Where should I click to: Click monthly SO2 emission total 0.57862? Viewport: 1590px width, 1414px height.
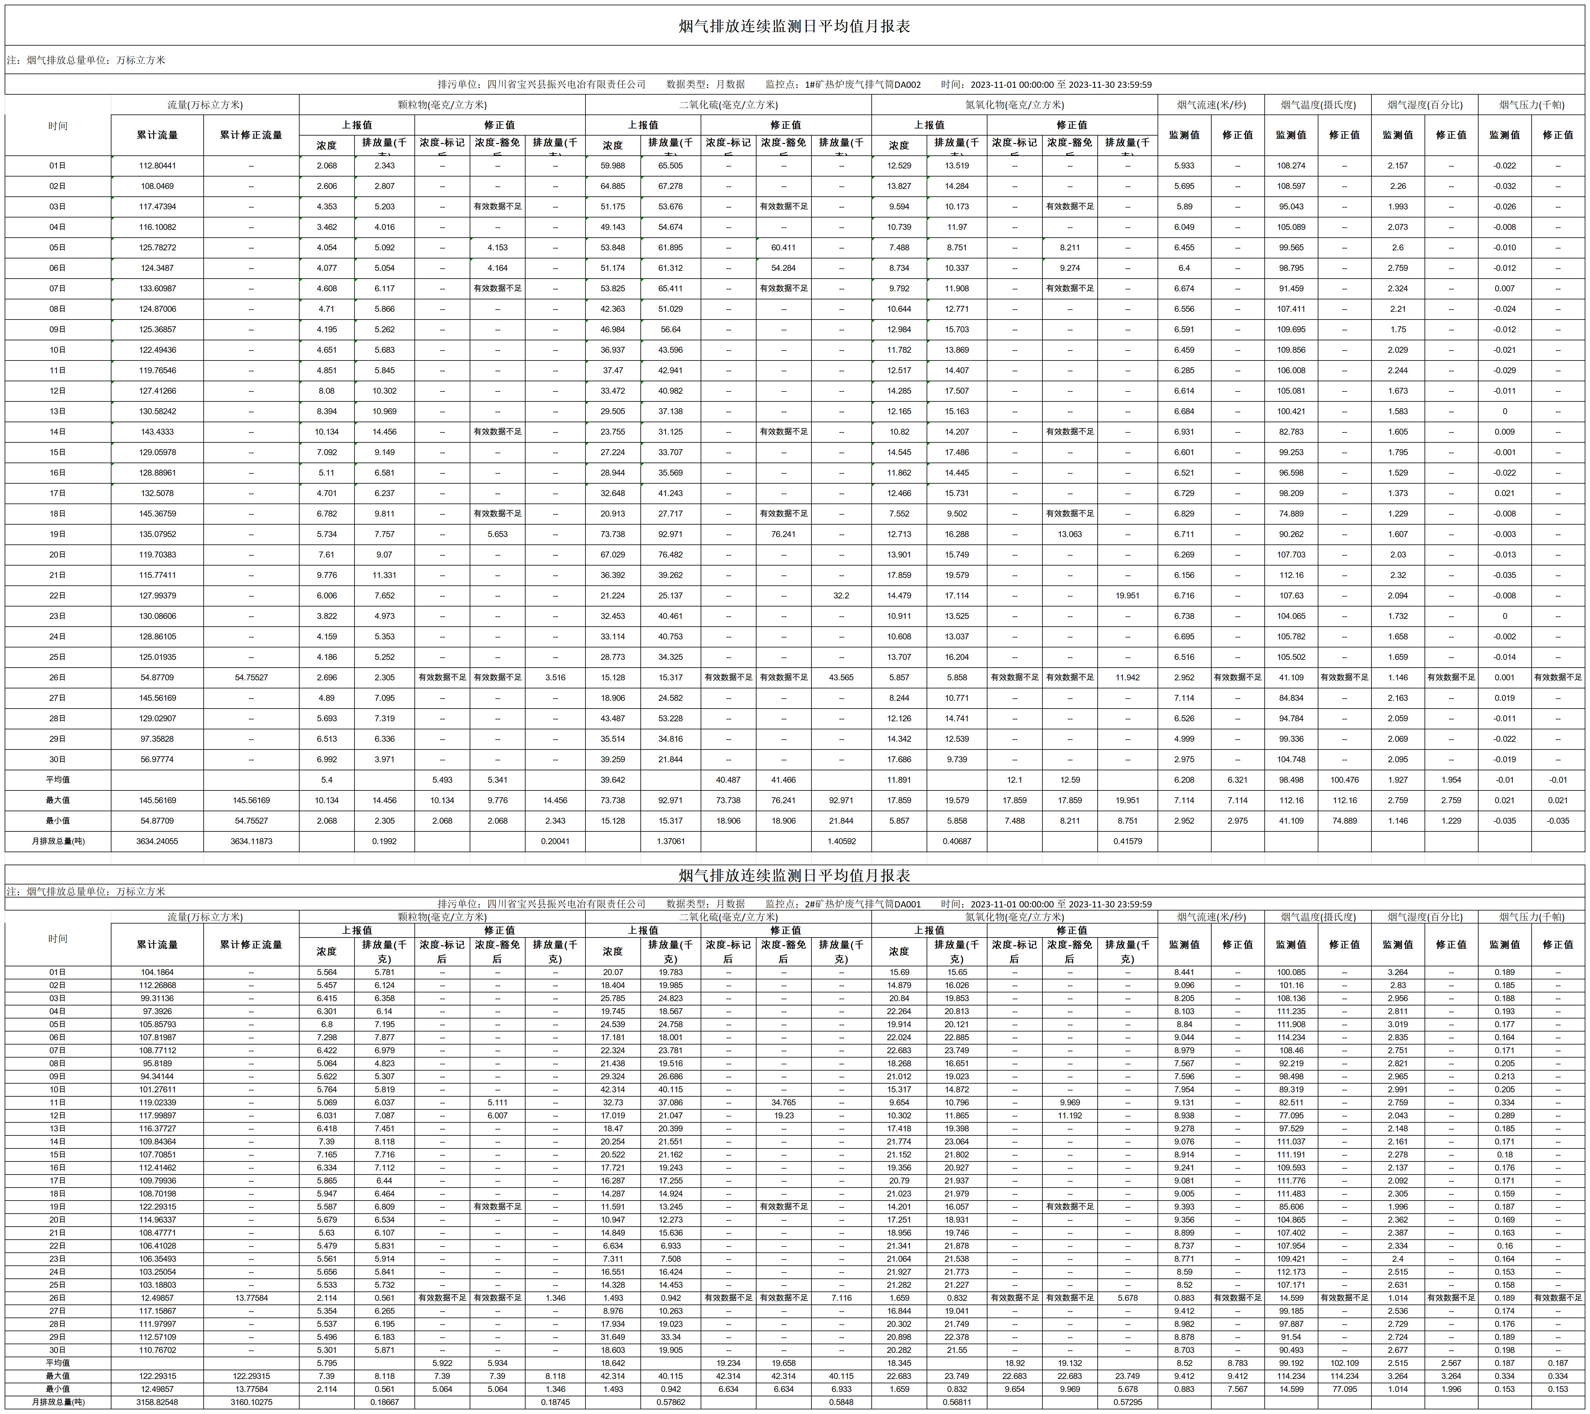[671, 1402]
